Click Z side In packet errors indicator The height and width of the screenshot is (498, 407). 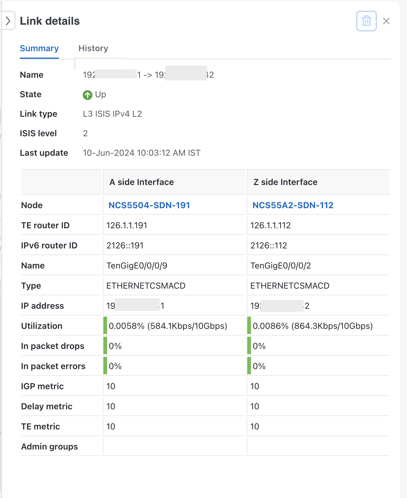point(249,366)
